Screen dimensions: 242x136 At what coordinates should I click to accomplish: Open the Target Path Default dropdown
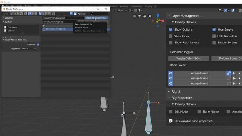click(29, 49)
